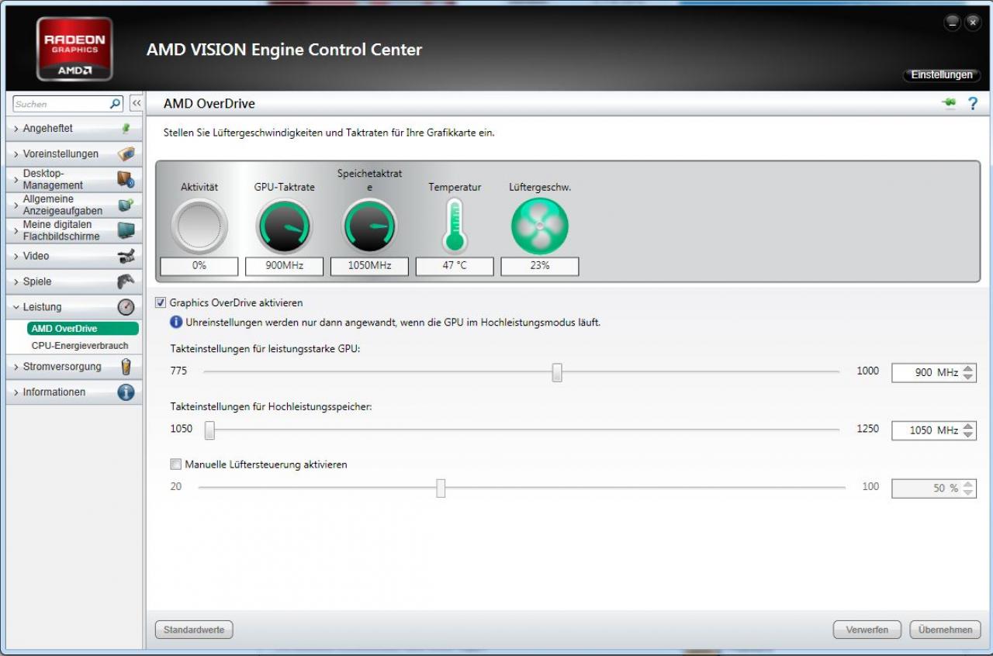Click the Temperatur thermometer icon

[455, 226]
